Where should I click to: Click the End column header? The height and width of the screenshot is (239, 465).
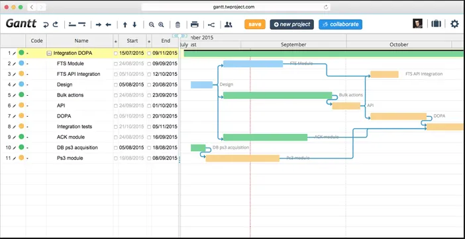coord(166,41)
